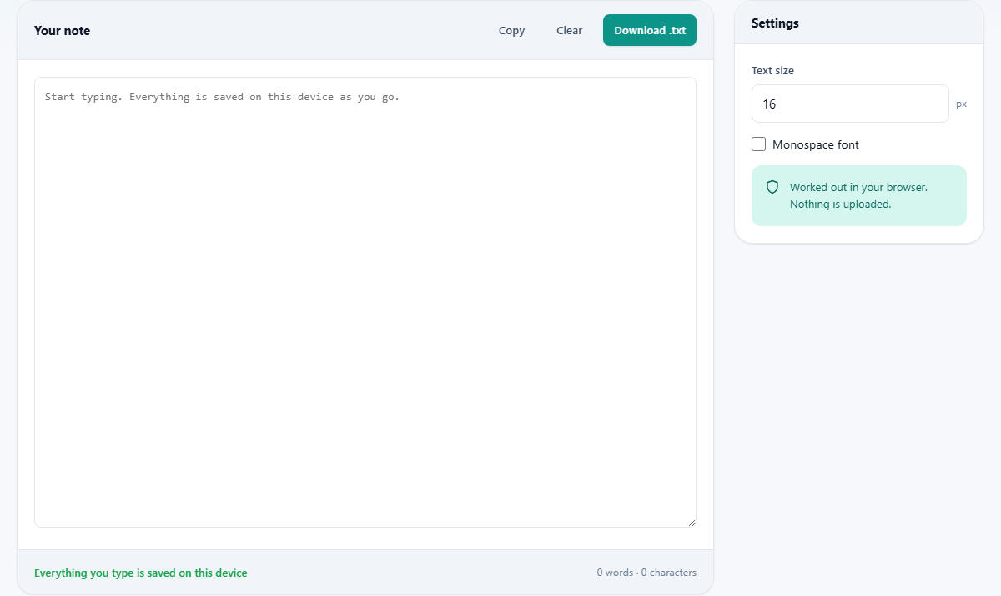Click the textarea resize handle corner
The width and height of the screenshot is (1001, 596).
[x=691, y=522]
